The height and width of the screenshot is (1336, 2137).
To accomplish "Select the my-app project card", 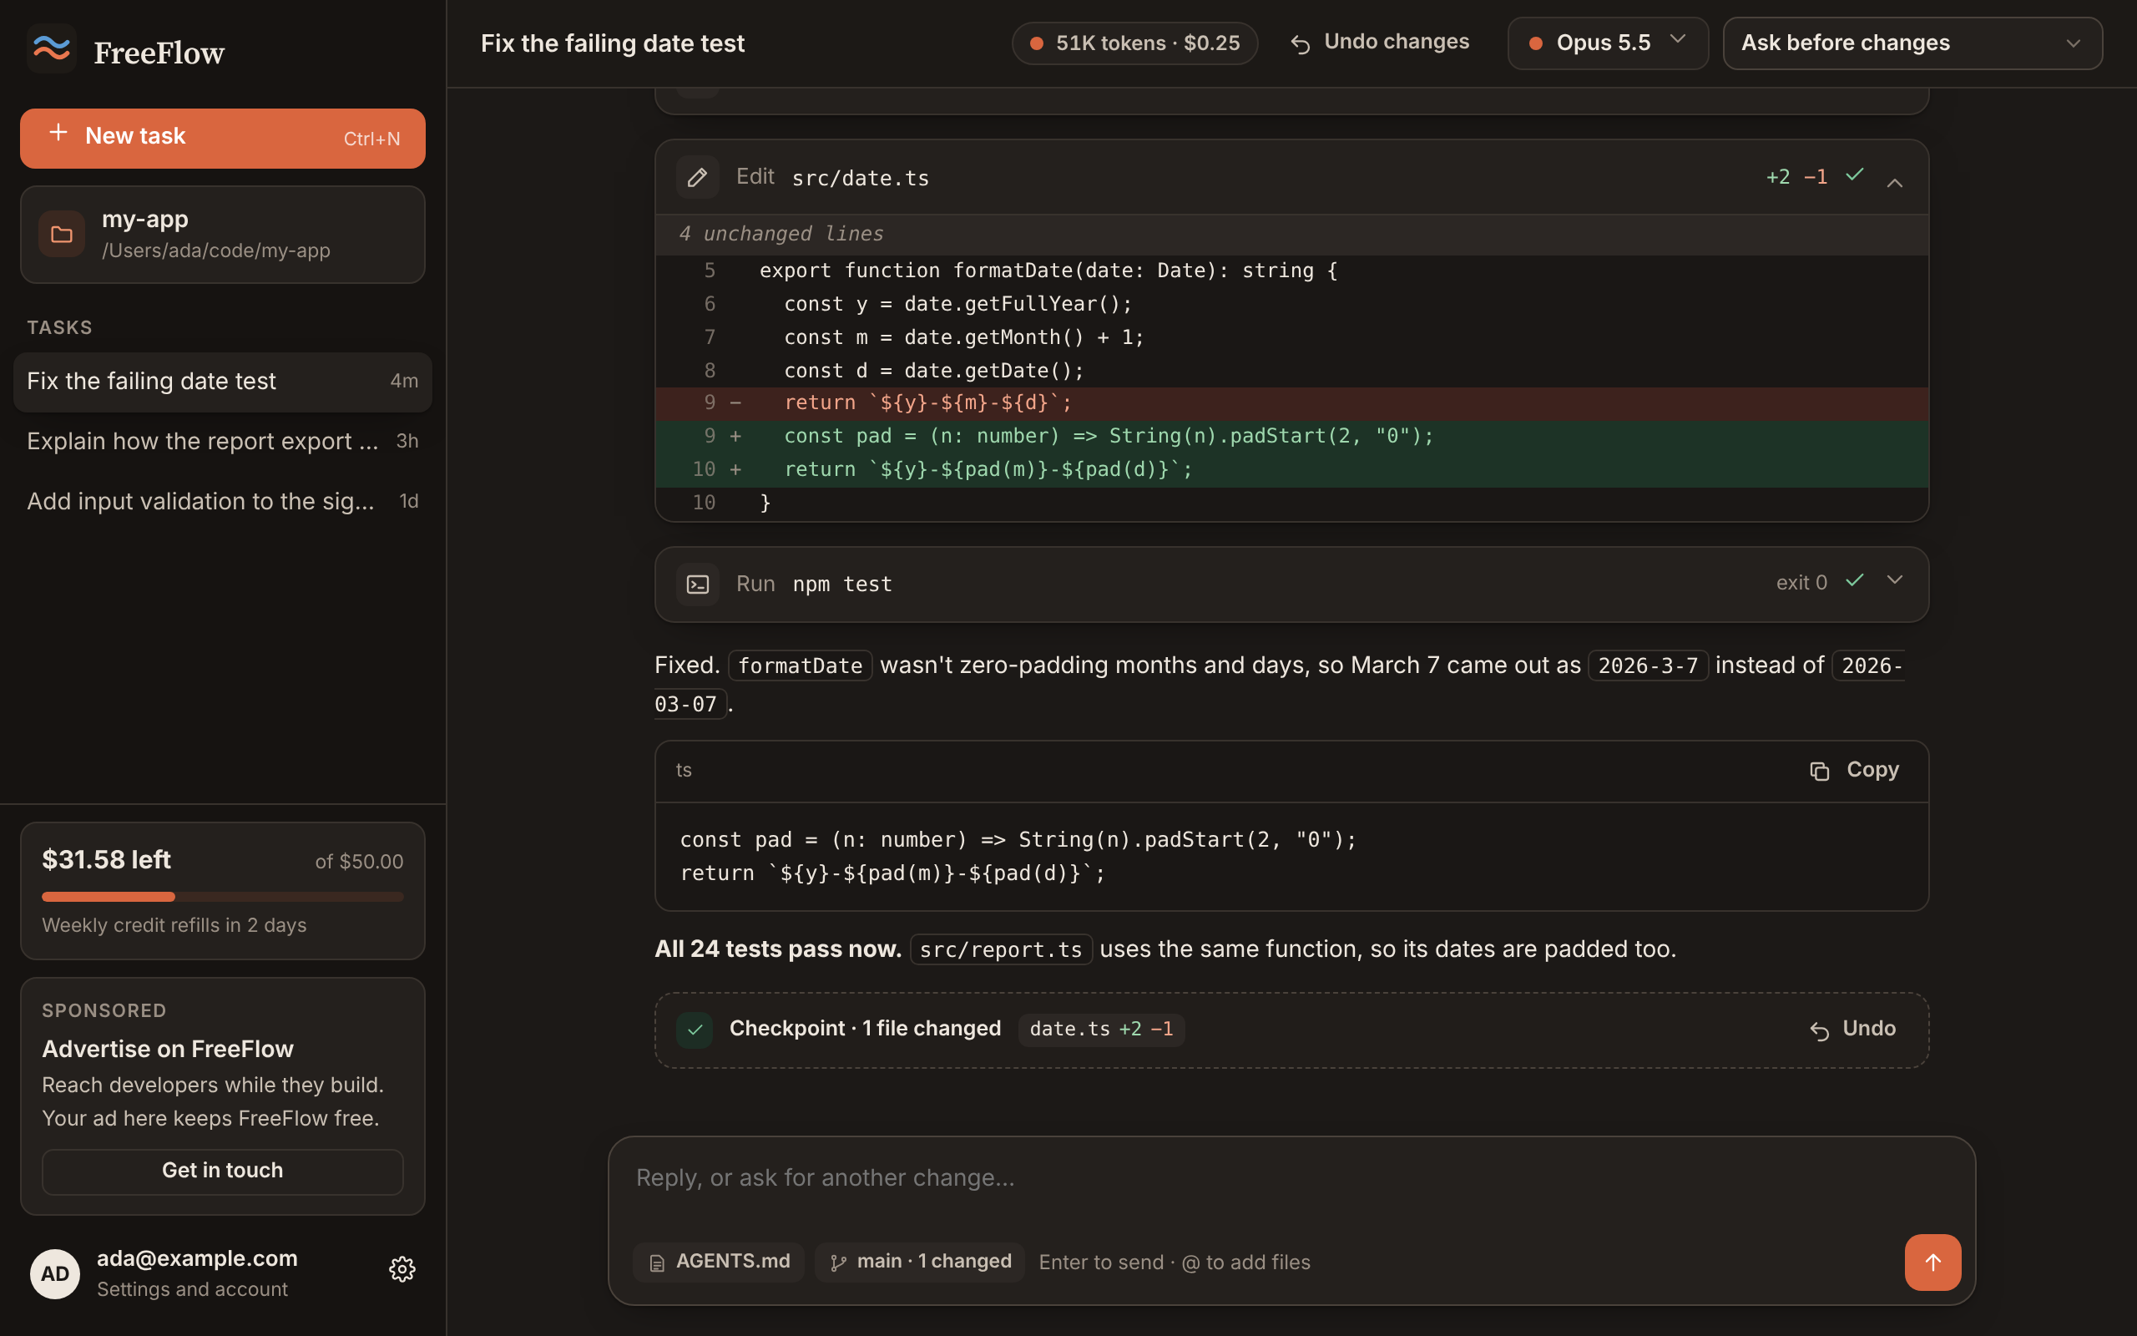I will point(223,235).
